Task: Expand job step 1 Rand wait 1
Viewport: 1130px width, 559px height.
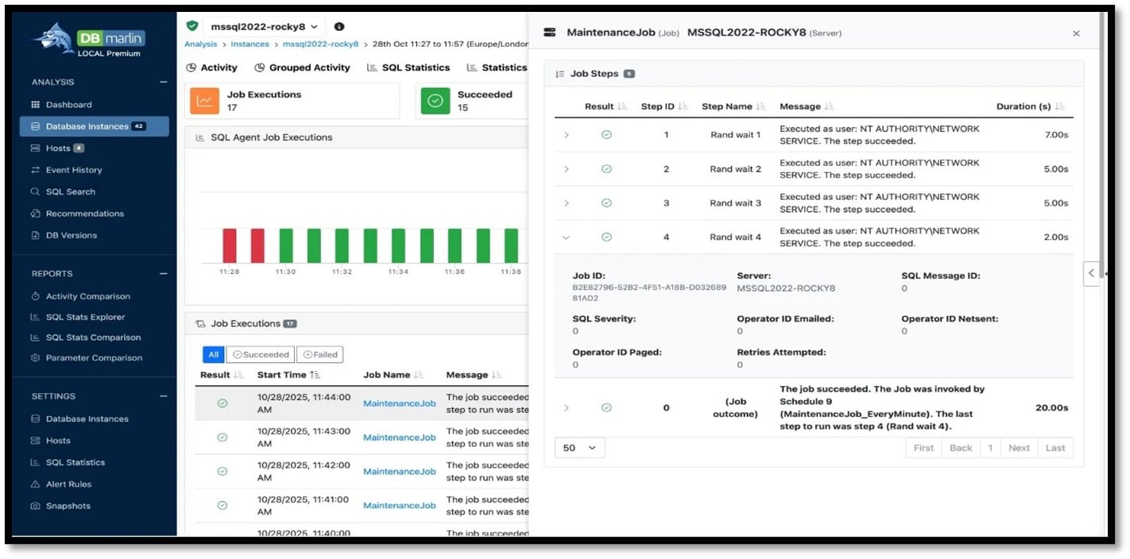Action: [x=567, y=135]
